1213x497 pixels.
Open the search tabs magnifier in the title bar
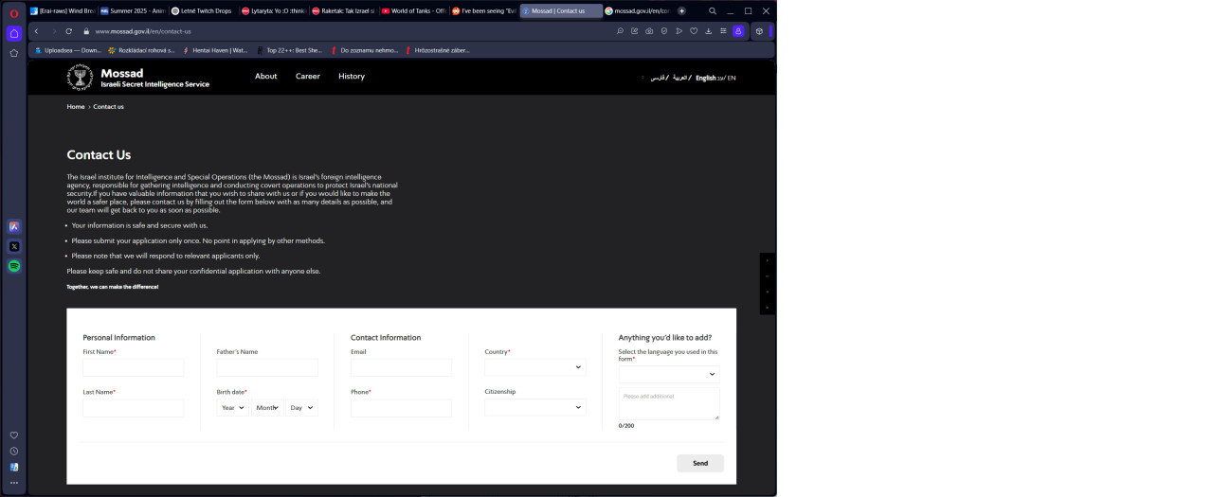click(x=713, y=11)
